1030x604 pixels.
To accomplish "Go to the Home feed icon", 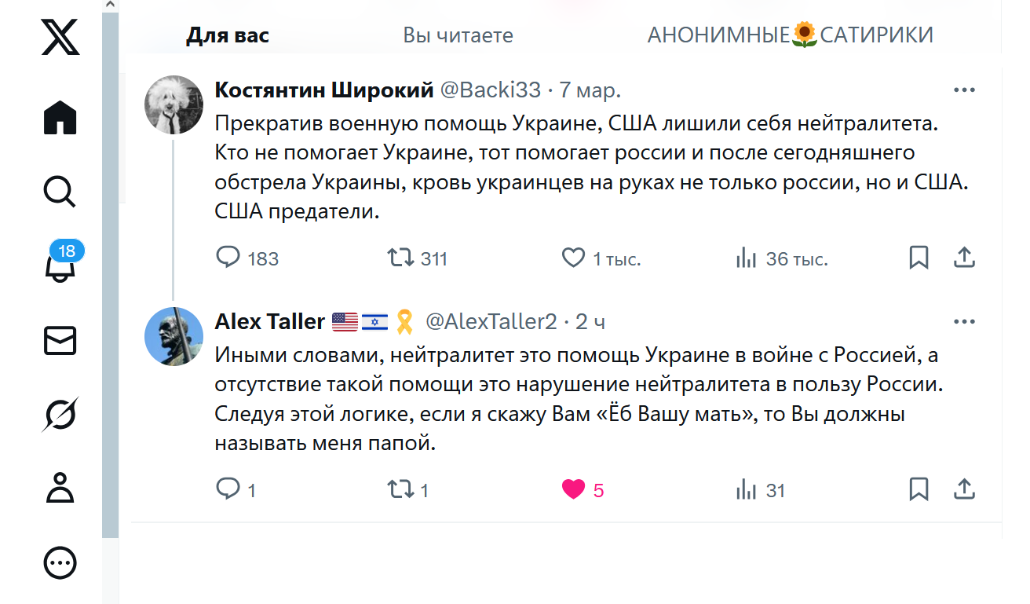I will tap(60, 118).
